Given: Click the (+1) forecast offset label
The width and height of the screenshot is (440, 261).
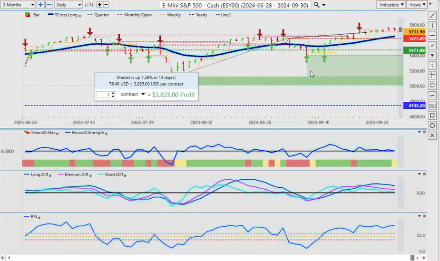Looking at the screenshot, I should (89, 5).
